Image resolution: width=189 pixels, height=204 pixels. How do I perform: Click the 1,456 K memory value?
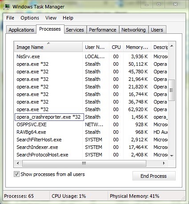[x=140, y=117]
